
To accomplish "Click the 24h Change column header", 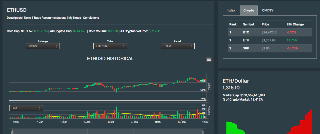I will tap(295, 24).
